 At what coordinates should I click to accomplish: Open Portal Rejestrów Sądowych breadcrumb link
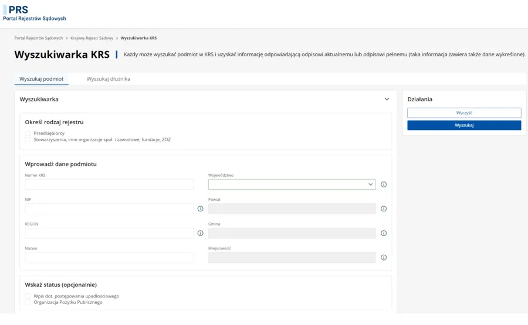click(38, 38)
